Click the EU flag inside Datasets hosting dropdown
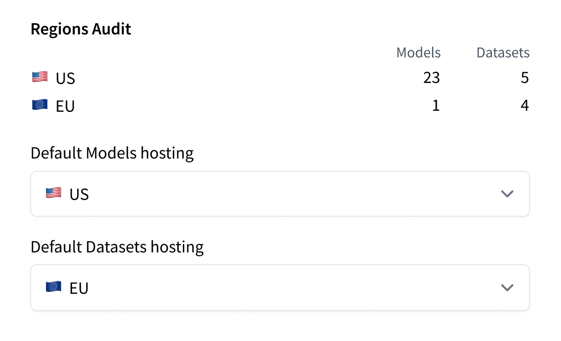 [x=54, y=287]
